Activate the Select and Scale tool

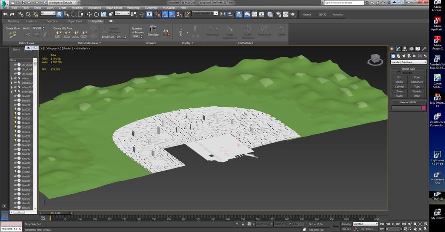pyautogui.click(x=103, y=14)
